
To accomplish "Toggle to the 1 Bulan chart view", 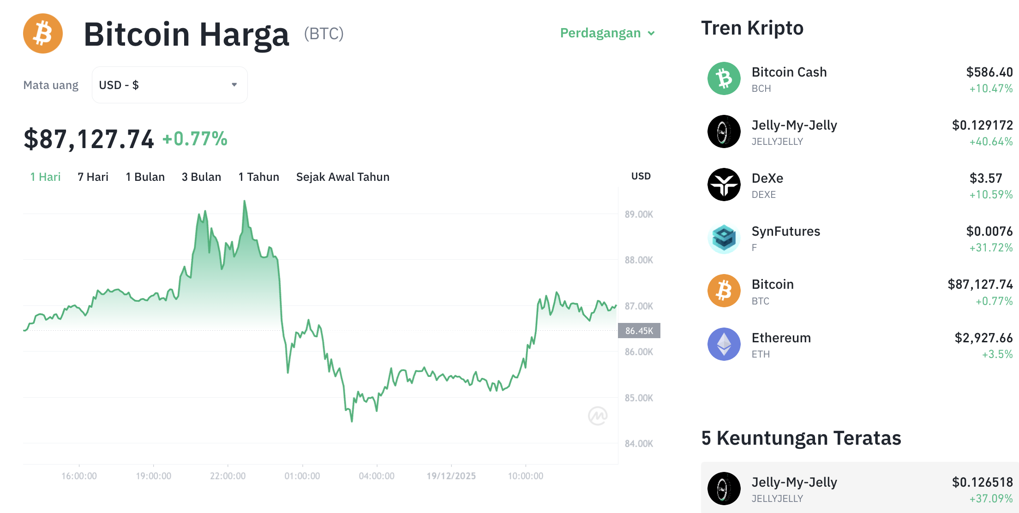I will click(145, 177).
